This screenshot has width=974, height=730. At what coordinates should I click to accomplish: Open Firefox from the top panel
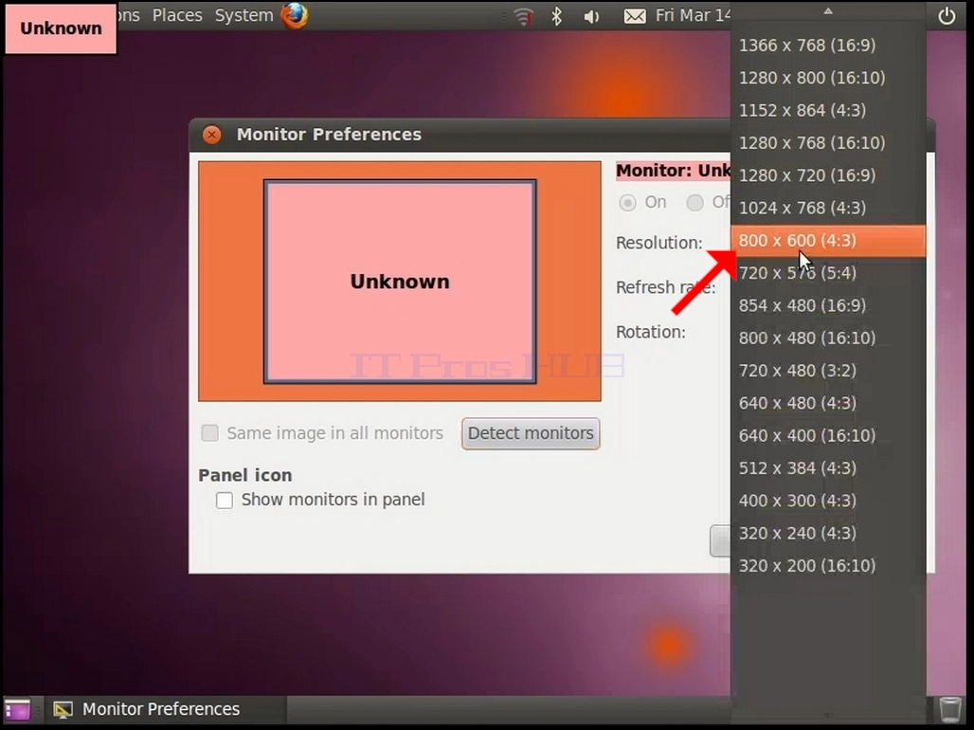(x=295, y=15)
